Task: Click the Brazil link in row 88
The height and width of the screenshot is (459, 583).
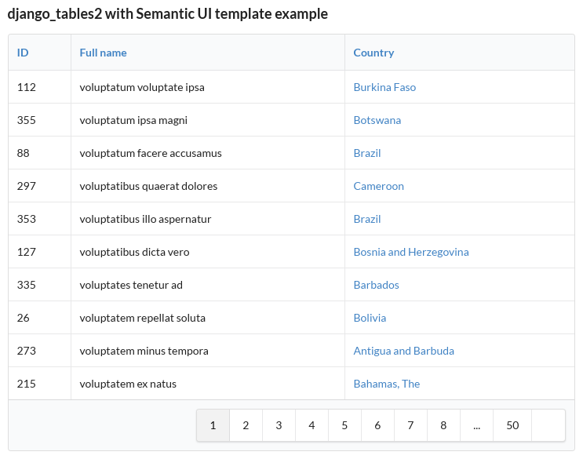Action: pos(367,153)
